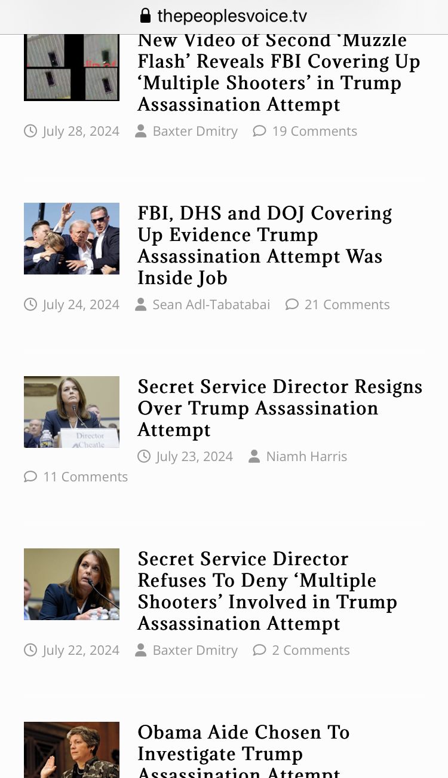Click the comment bubble icon beside 2 Comments
Screen dimensions: 448x778
(259, 650)
